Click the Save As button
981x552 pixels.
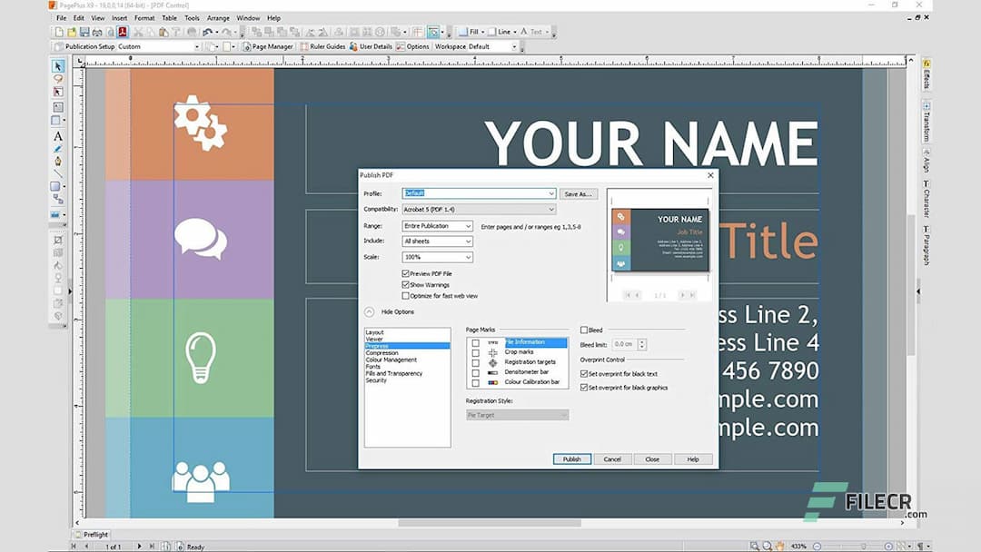click(578, 193)
